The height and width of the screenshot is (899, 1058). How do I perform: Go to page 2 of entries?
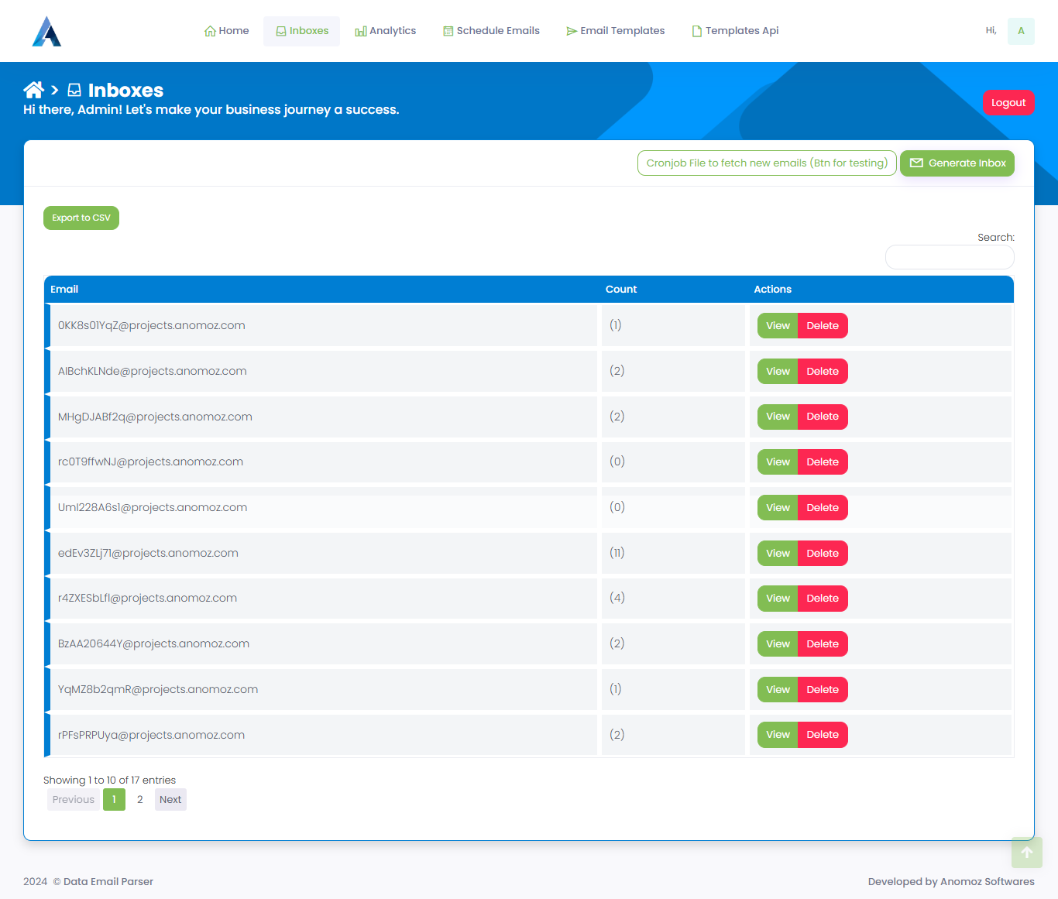pyautogui.click(x=139, y=799)
